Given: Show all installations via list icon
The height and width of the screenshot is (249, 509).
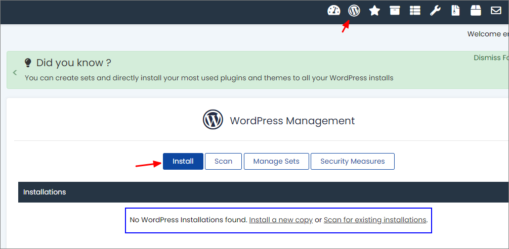Looking at the screenshot, I should tap(415, 11).
